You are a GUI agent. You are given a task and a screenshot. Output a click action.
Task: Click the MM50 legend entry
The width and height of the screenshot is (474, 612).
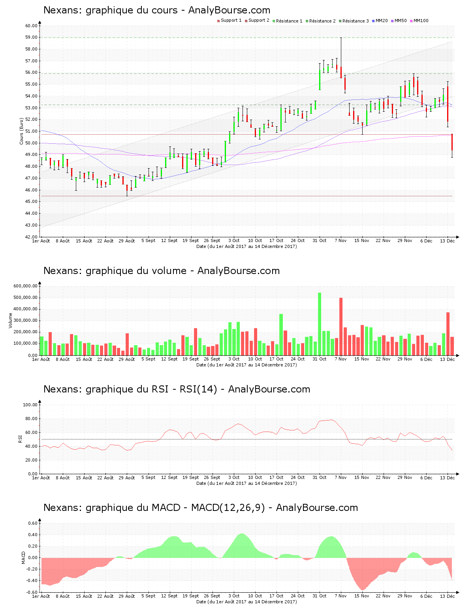pos(399,21)
